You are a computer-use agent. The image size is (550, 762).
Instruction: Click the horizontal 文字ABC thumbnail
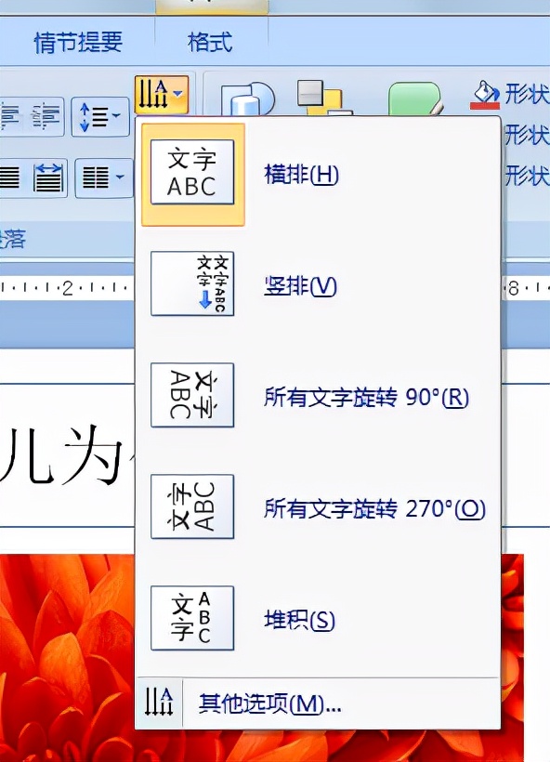tap(192, 173)
